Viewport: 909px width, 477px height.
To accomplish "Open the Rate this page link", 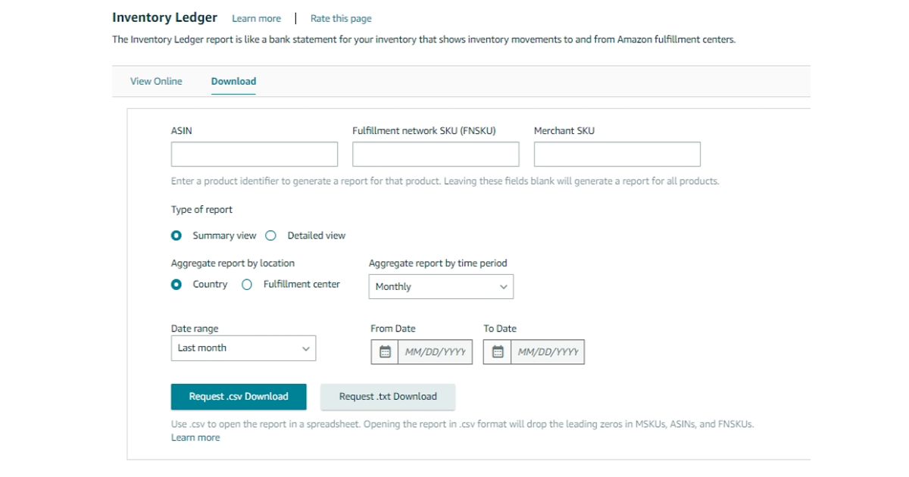I will point(341,18).
